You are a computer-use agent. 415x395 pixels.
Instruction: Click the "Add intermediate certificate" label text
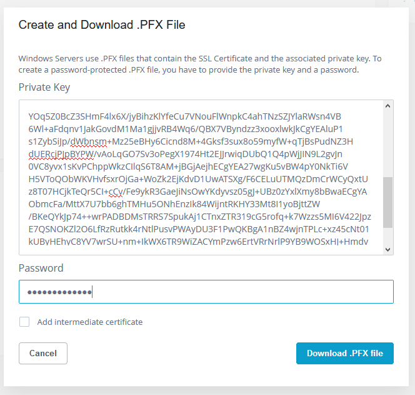coord(90,322)
